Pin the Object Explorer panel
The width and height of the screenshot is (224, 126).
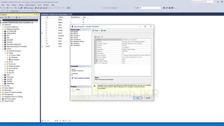pos(36,15)
